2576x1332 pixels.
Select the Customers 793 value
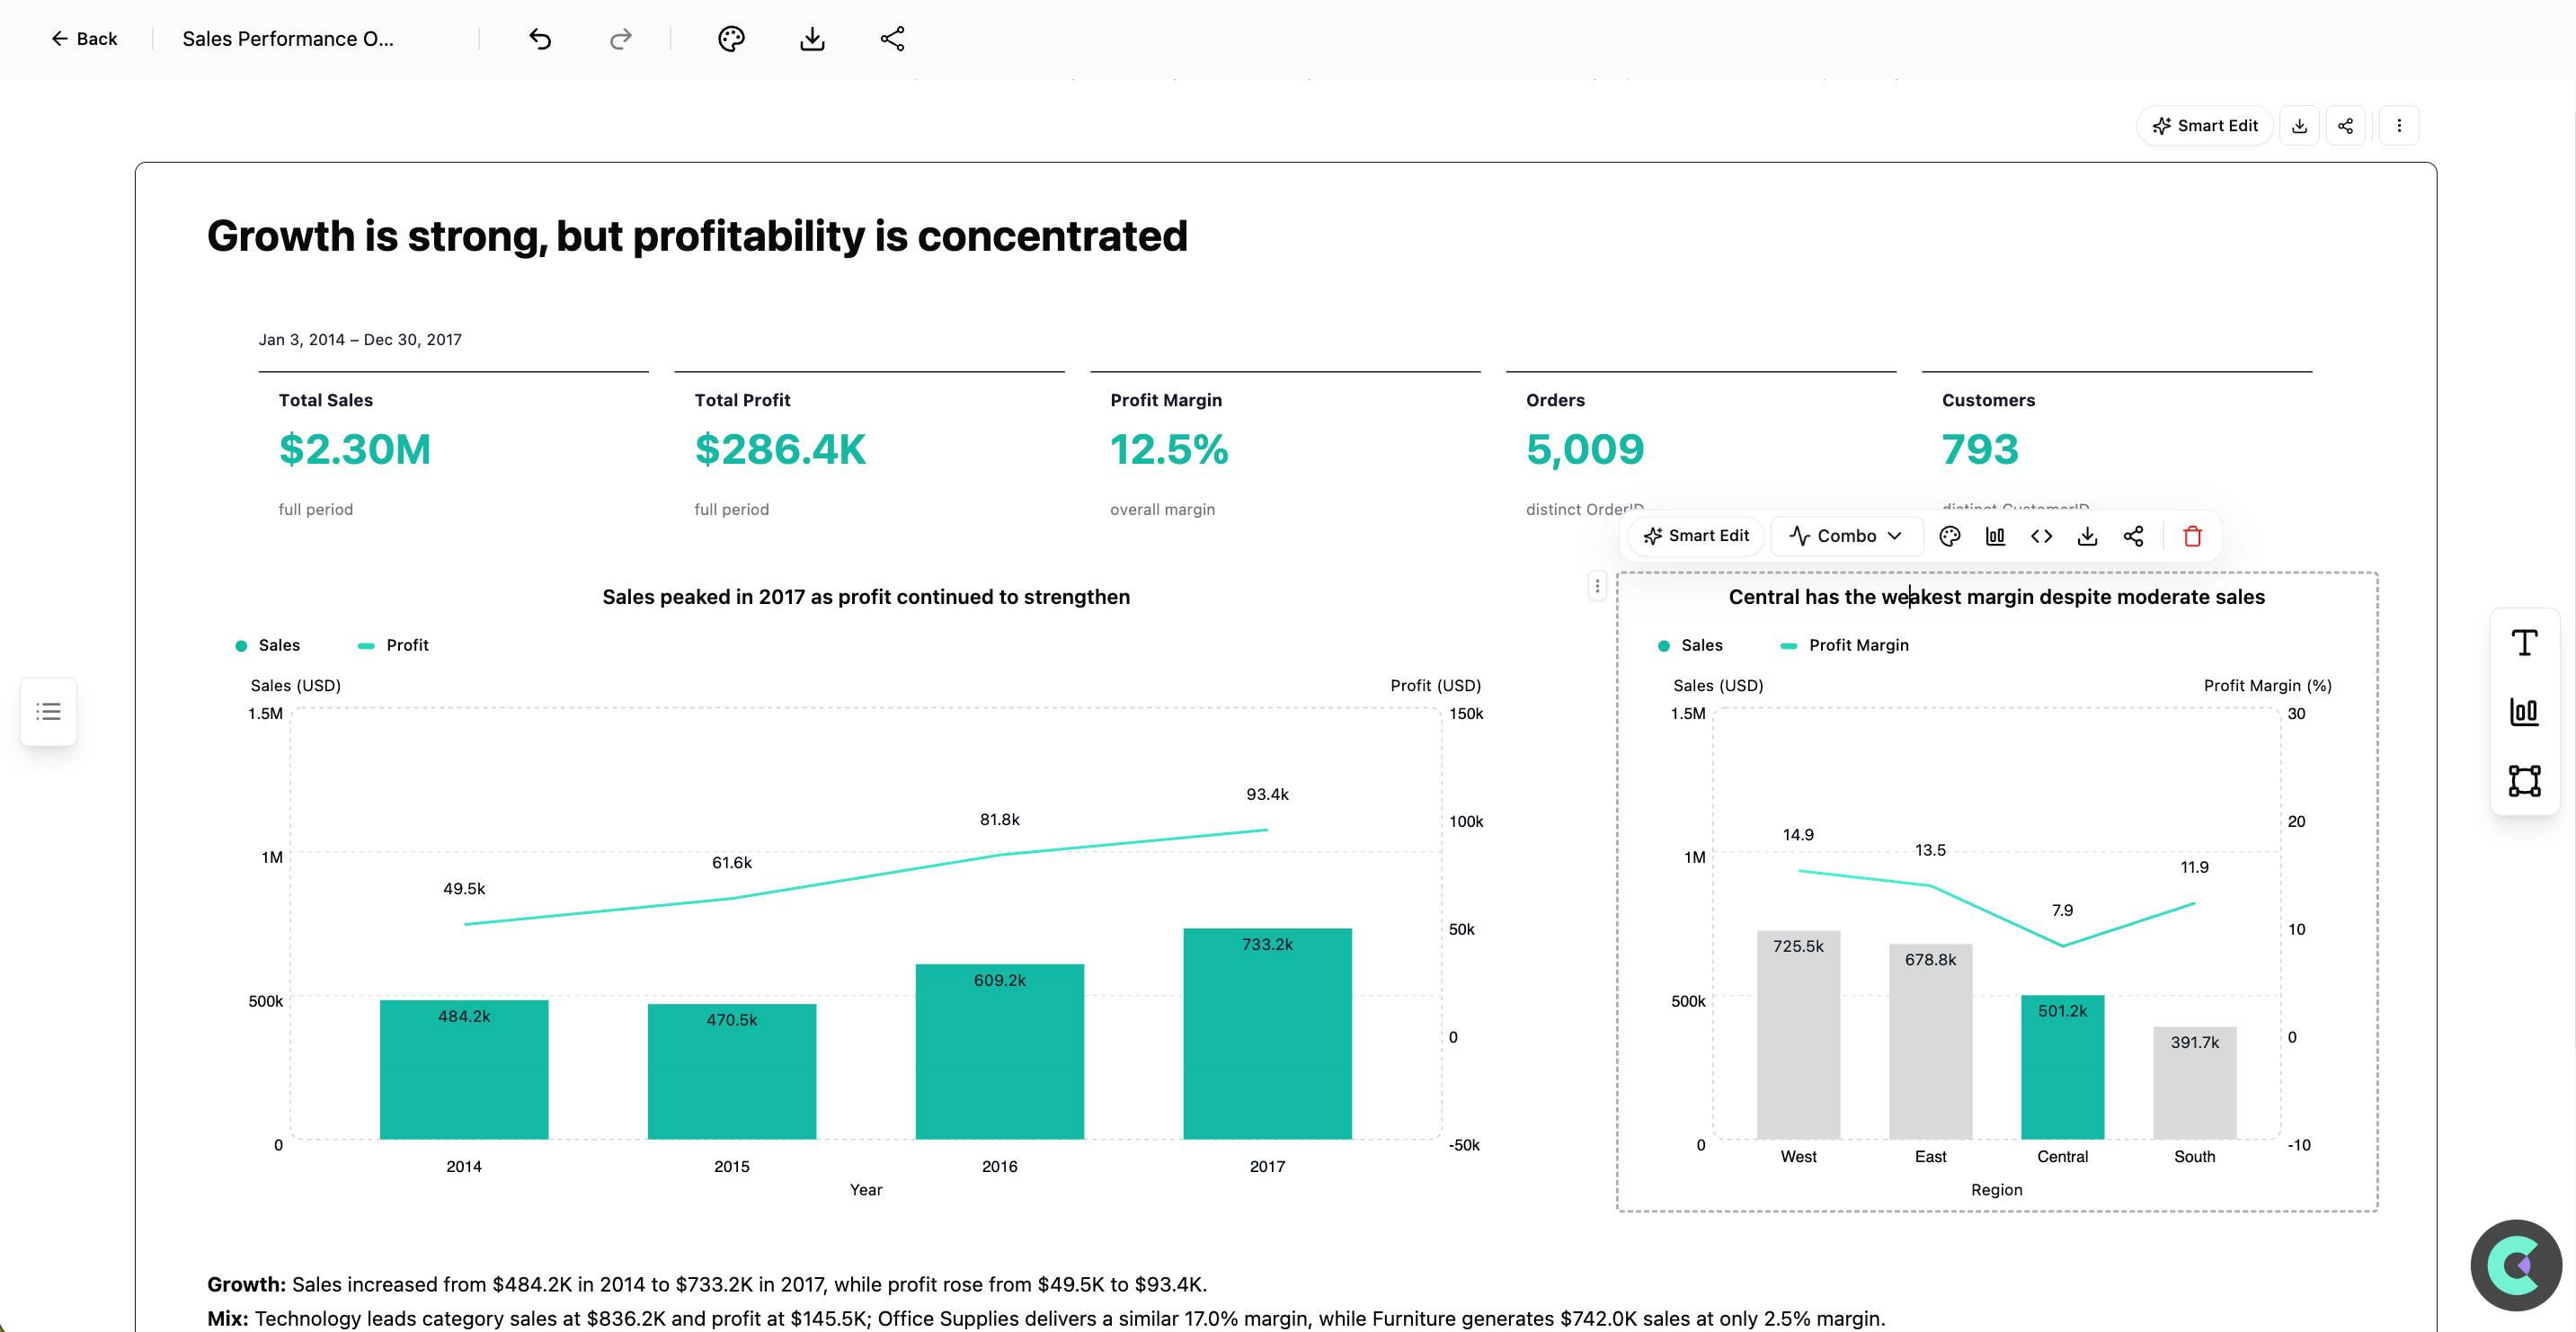[1980, 450]
